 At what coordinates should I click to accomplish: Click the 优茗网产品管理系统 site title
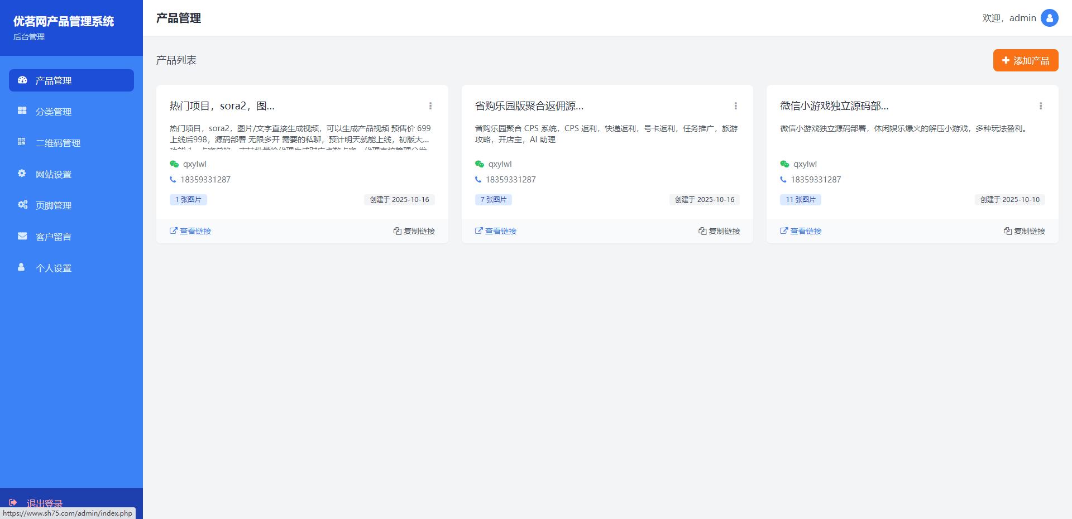tap(64, 21)
